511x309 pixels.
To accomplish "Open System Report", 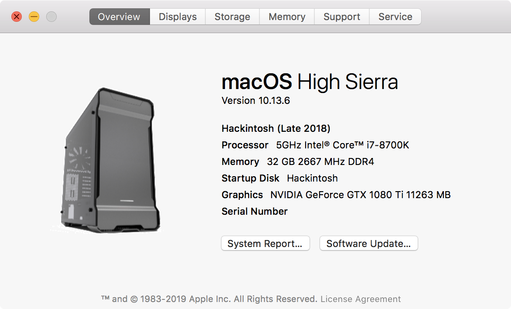I will (x=265, y=244).
